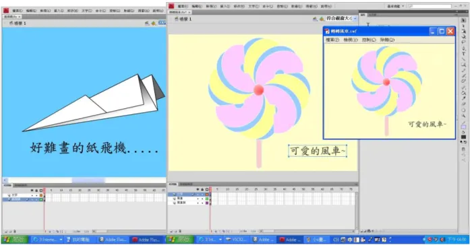Click the search field at top right
470x245 pixels.
[x=430, y=6]
